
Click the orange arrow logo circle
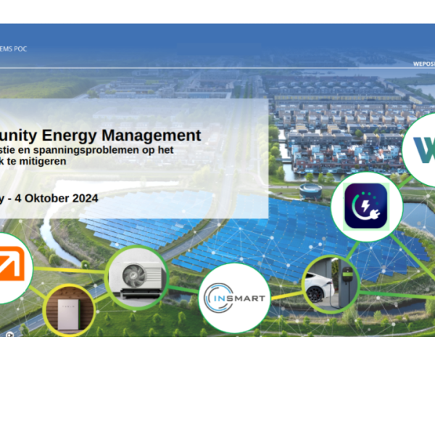[x=10, y=268]
